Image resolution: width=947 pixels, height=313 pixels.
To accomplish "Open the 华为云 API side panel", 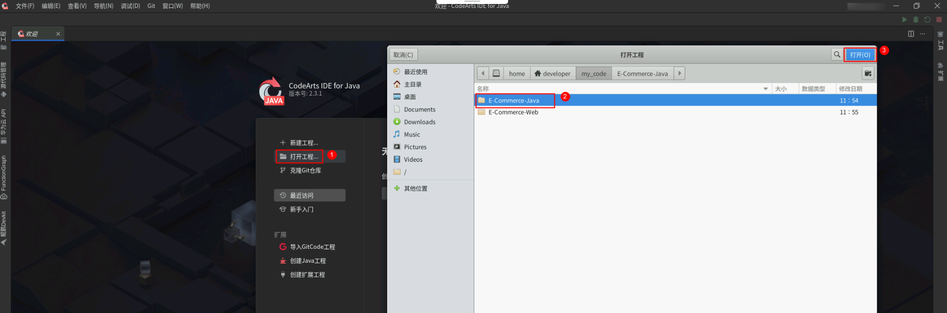I will [x=4, y=126].
